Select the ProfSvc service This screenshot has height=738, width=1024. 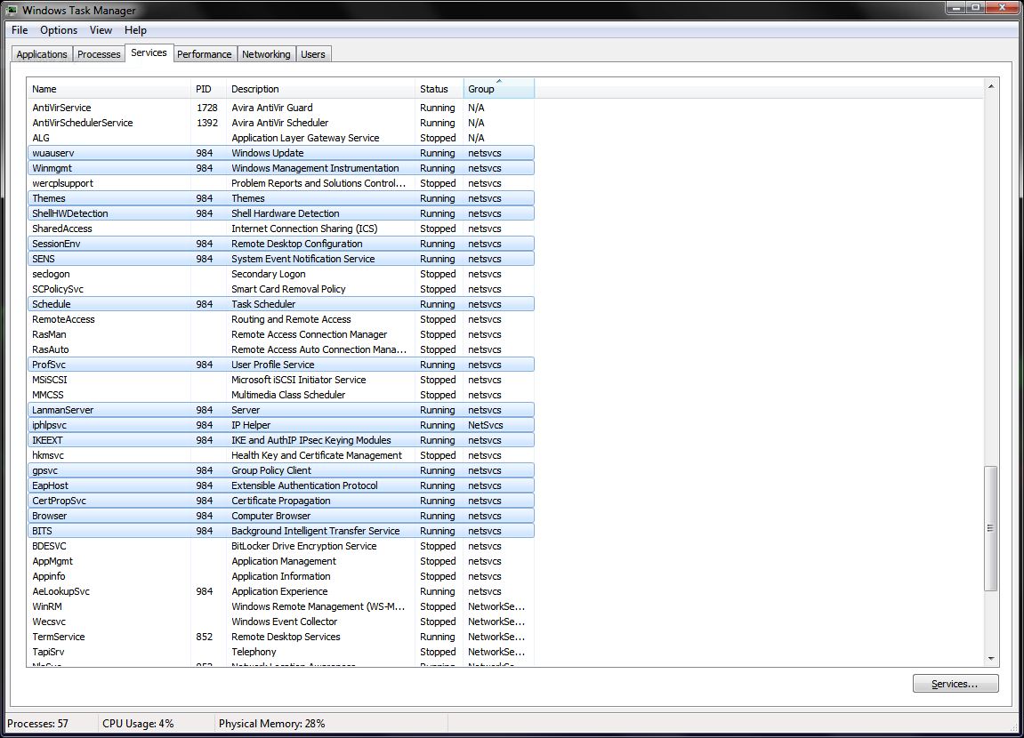[x=281, y=365]
